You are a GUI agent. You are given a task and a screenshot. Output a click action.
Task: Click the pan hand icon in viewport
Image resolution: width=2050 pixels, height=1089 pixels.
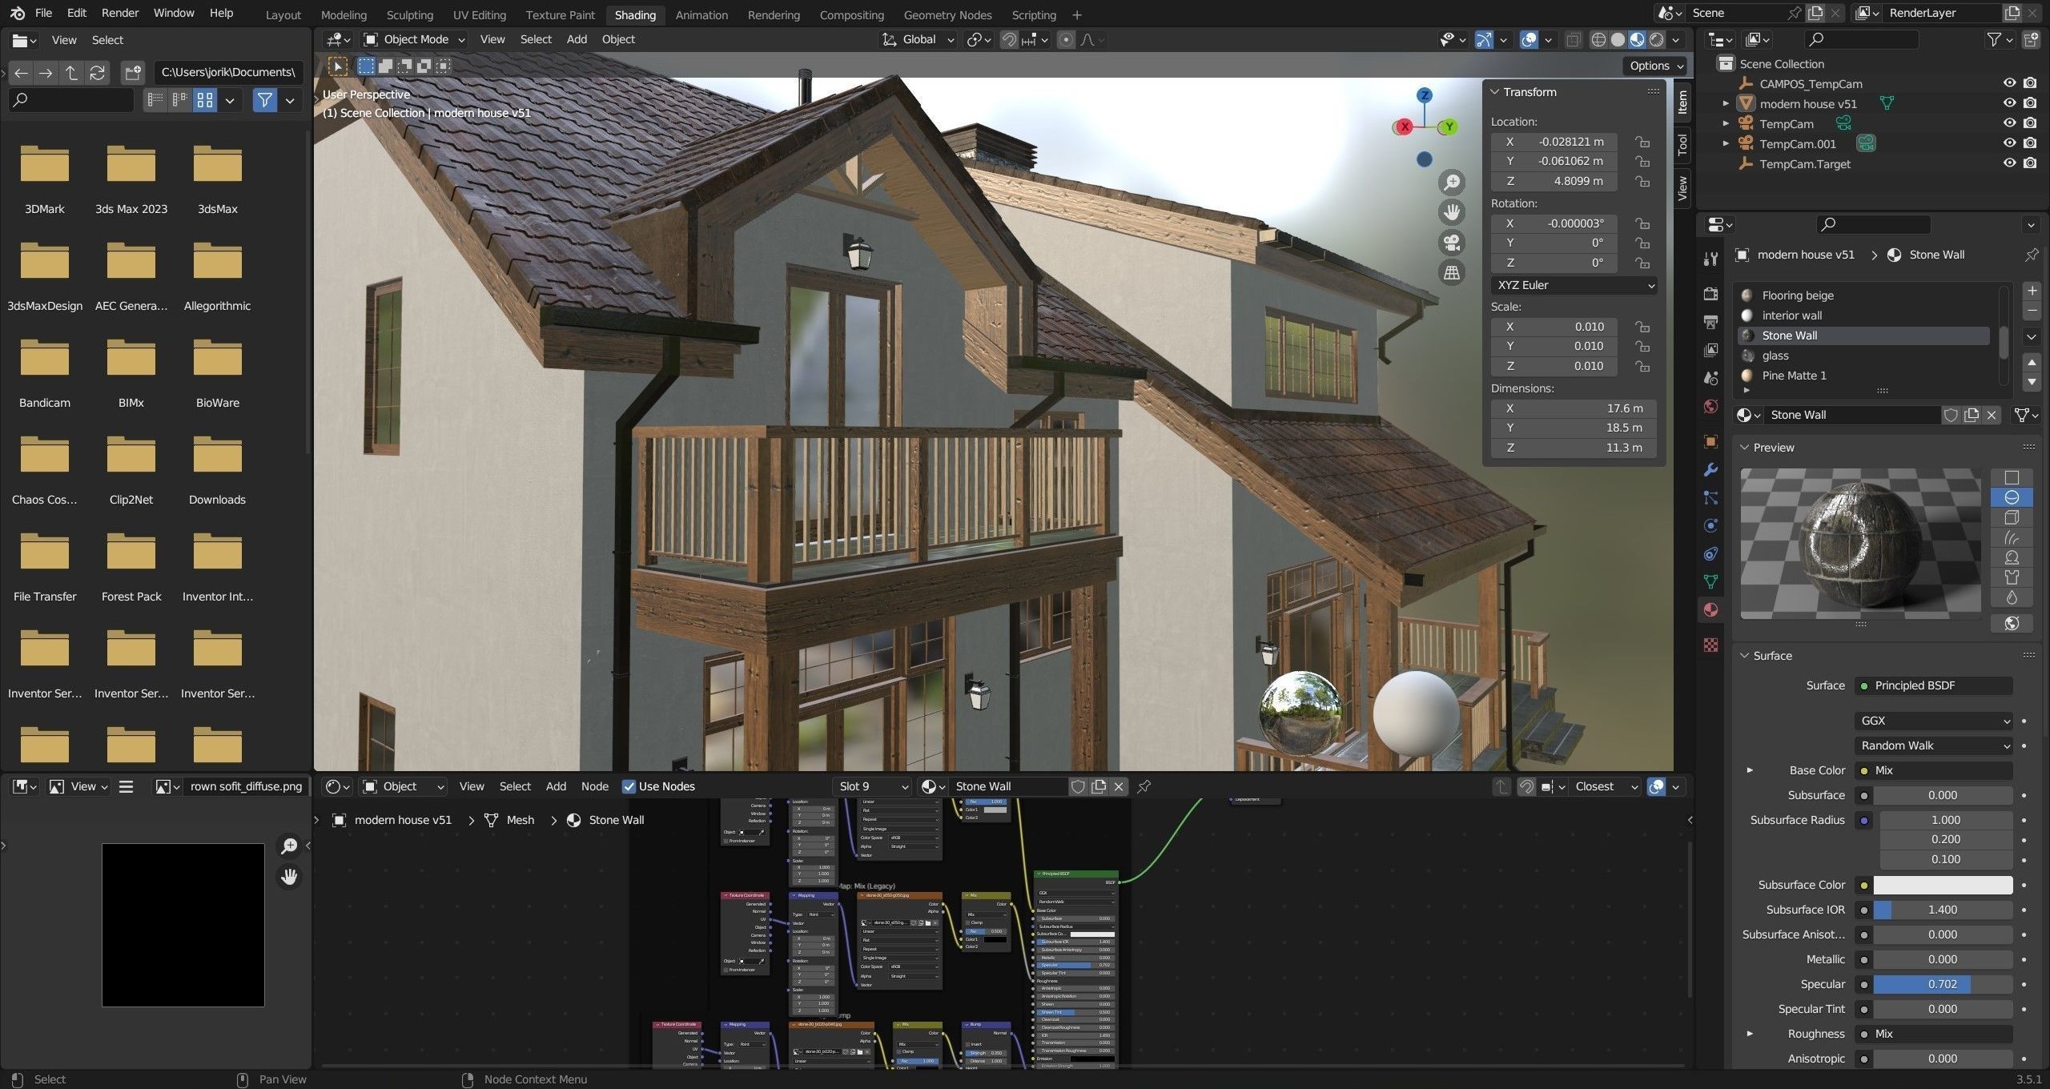click(x=1452, y=212)
